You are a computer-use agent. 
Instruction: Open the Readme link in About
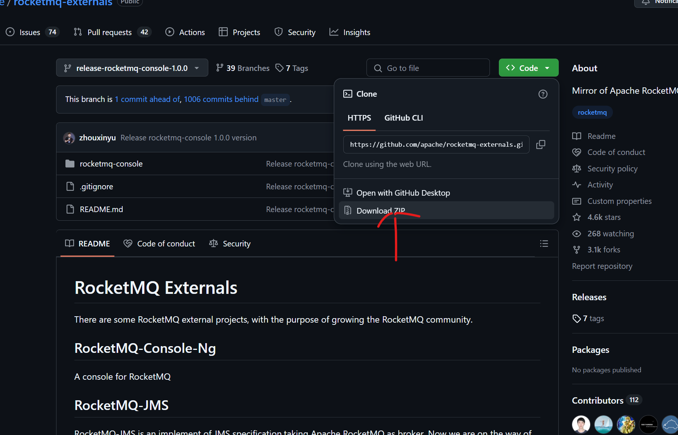pos(594,136)
